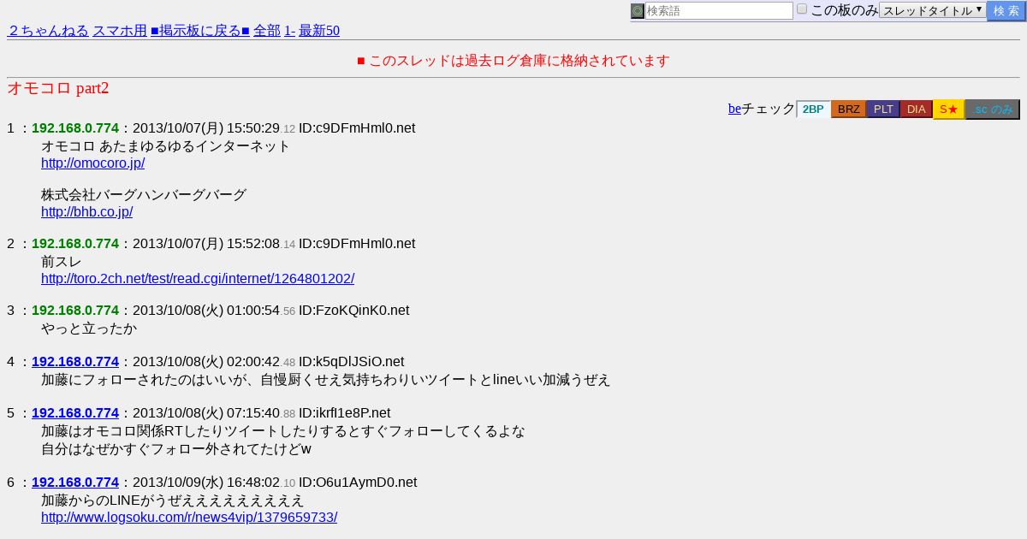1027x539 pixels.
Task: Click the 1- posts range link
Action: 289,31
